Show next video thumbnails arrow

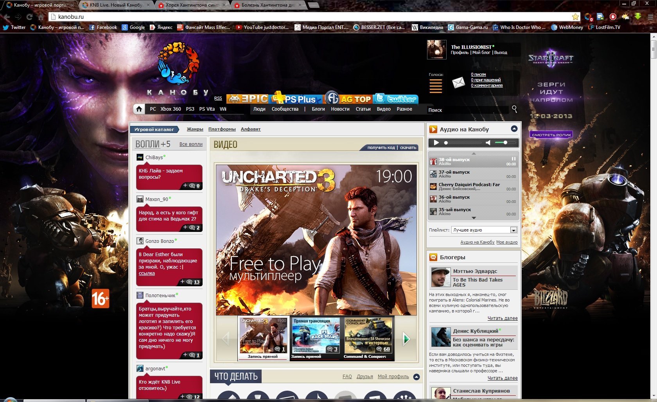pyautogui.click(x=406, y=339)
